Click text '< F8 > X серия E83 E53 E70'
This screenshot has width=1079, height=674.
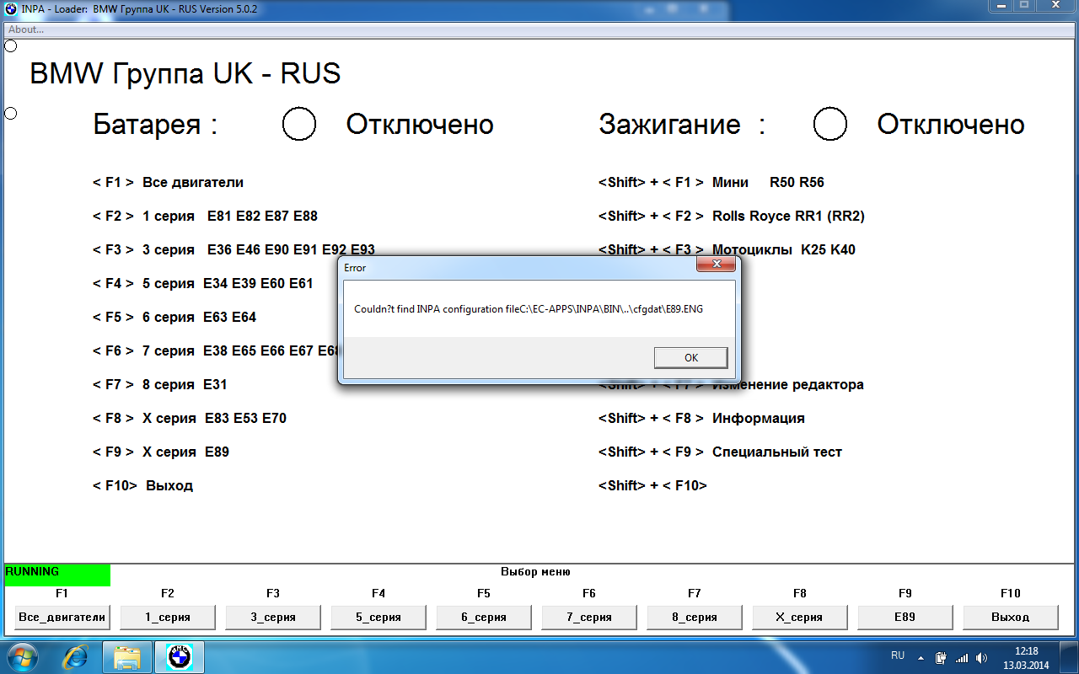190,418
